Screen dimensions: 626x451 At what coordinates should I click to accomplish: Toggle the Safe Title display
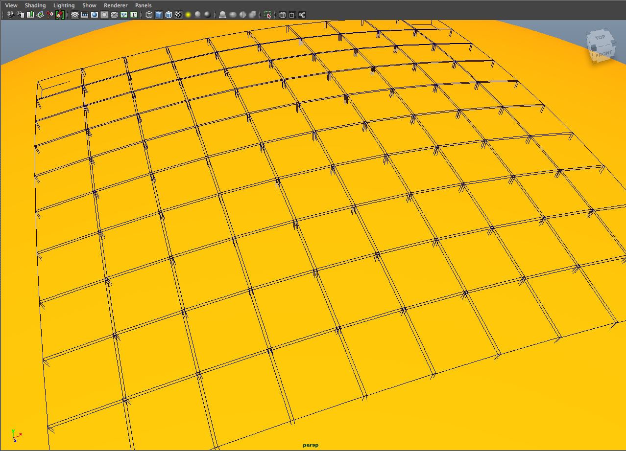(x=134, y=15)
